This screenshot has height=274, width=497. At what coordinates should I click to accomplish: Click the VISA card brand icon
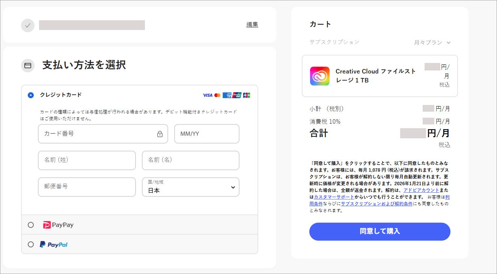pos(208,95)
